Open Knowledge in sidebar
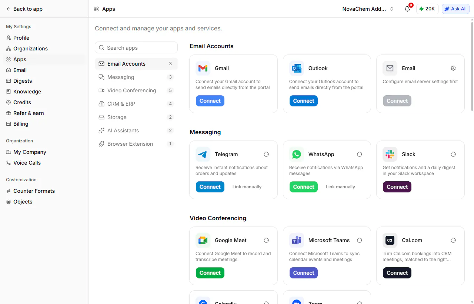Viewport: 474px width, 304px height. coord(44,92)
